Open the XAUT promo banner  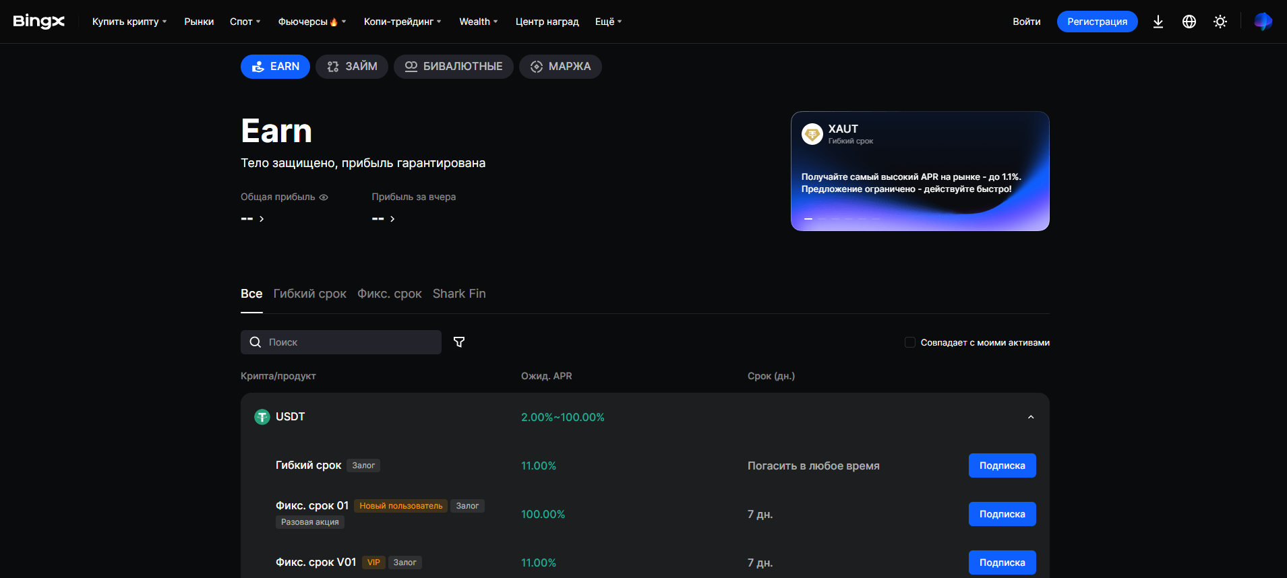click(920, 171)
